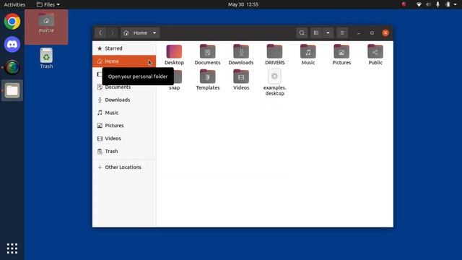Show applications grid in the dock
Screen dimensions: 462x260
click(12, 248)
